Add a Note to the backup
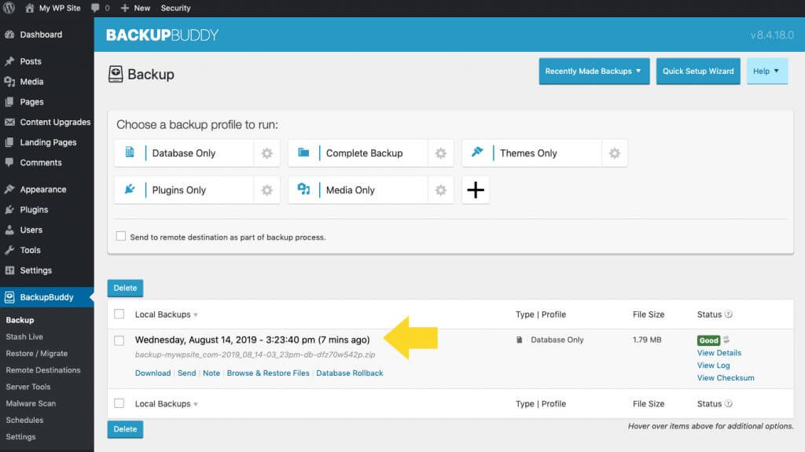Screen dimensions: 805x452 click(x=211, y=373)
